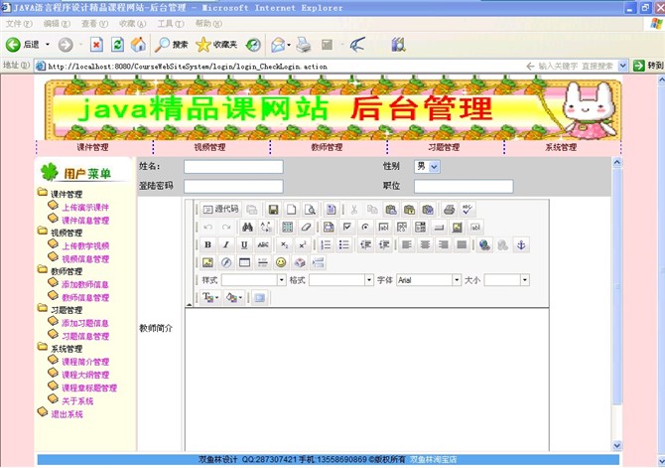
Task: Click Paste from Word icon
Action: pos(428,210)
